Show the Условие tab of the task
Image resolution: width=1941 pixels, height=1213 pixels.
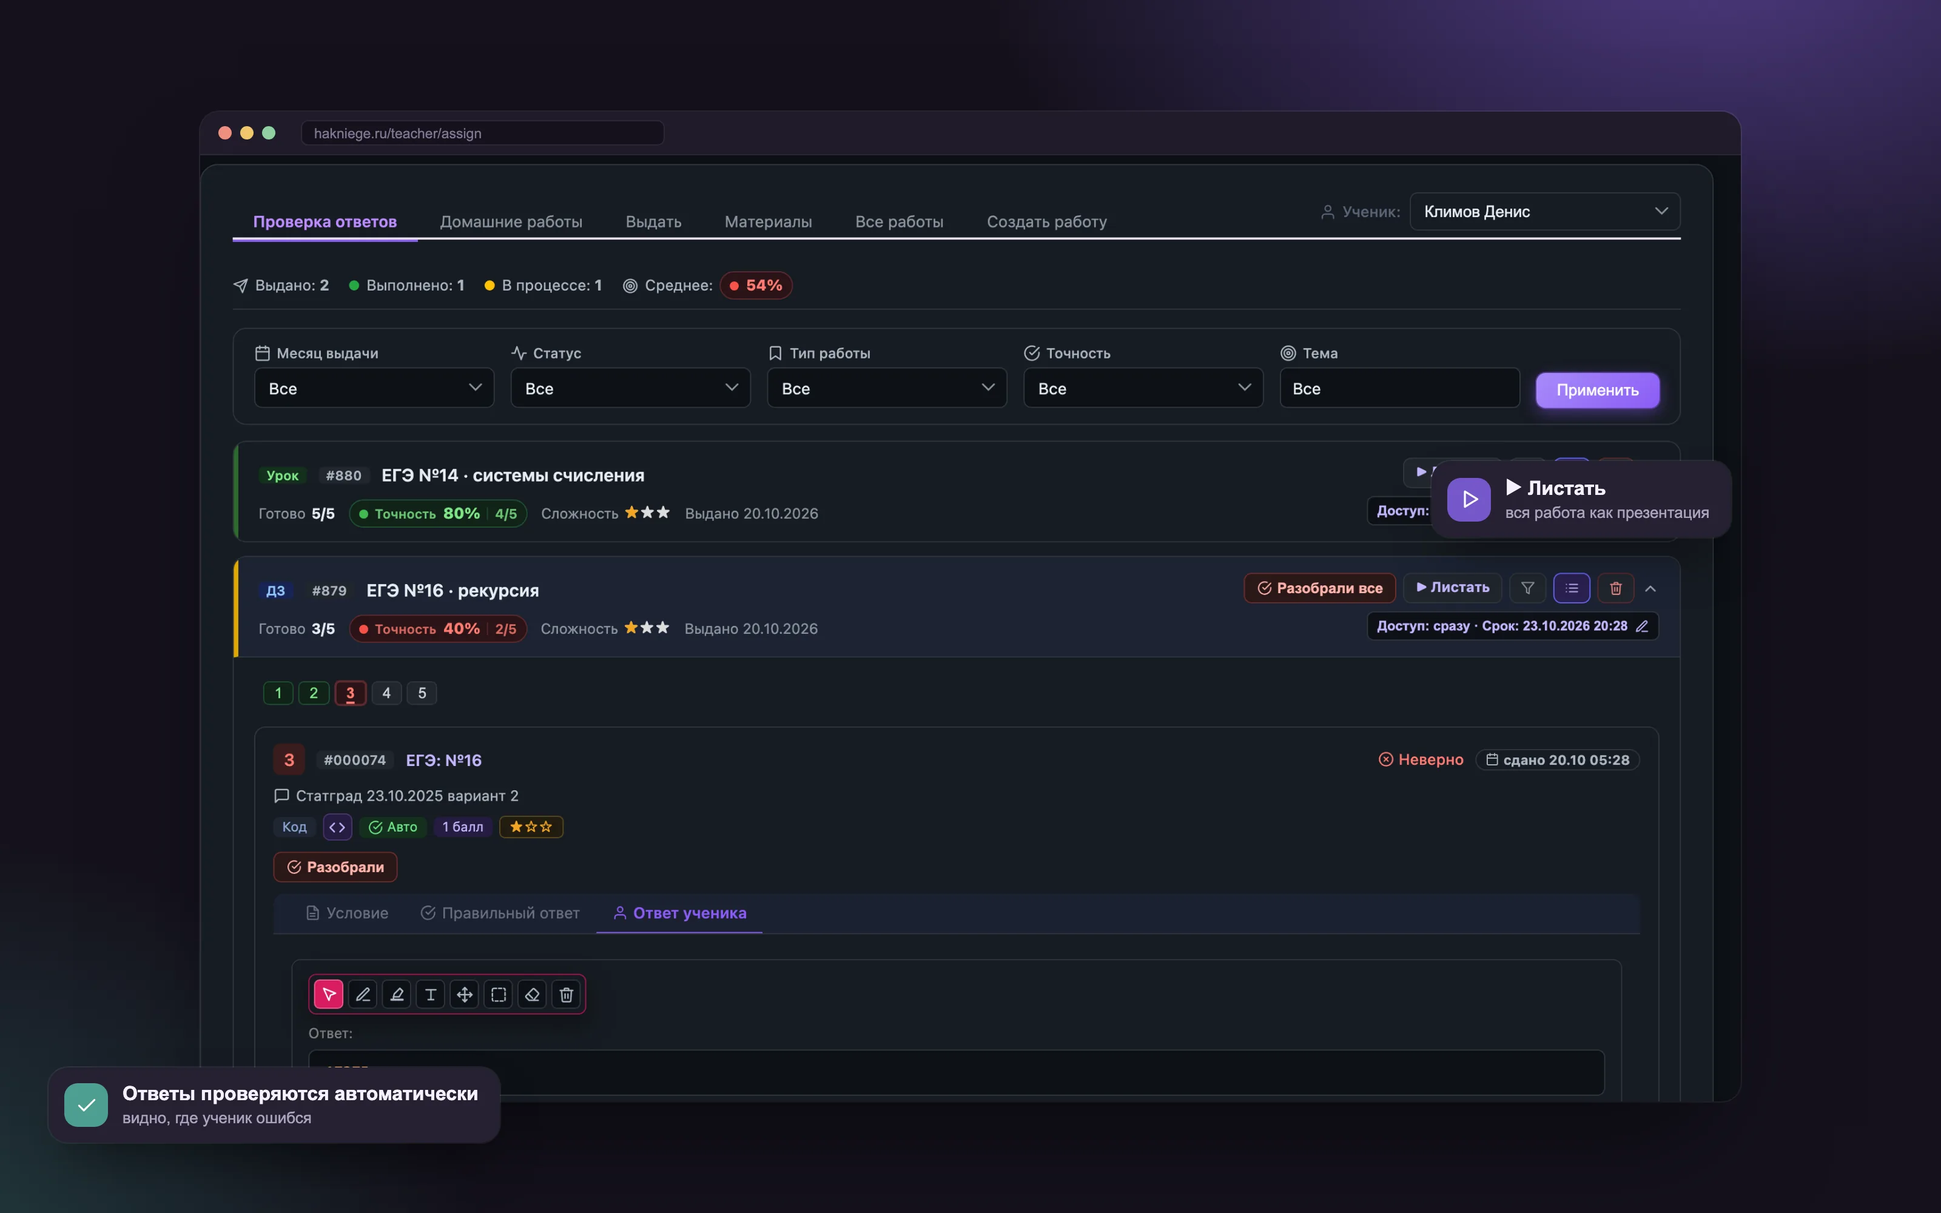pyautogui.click(x=348, y=914)
